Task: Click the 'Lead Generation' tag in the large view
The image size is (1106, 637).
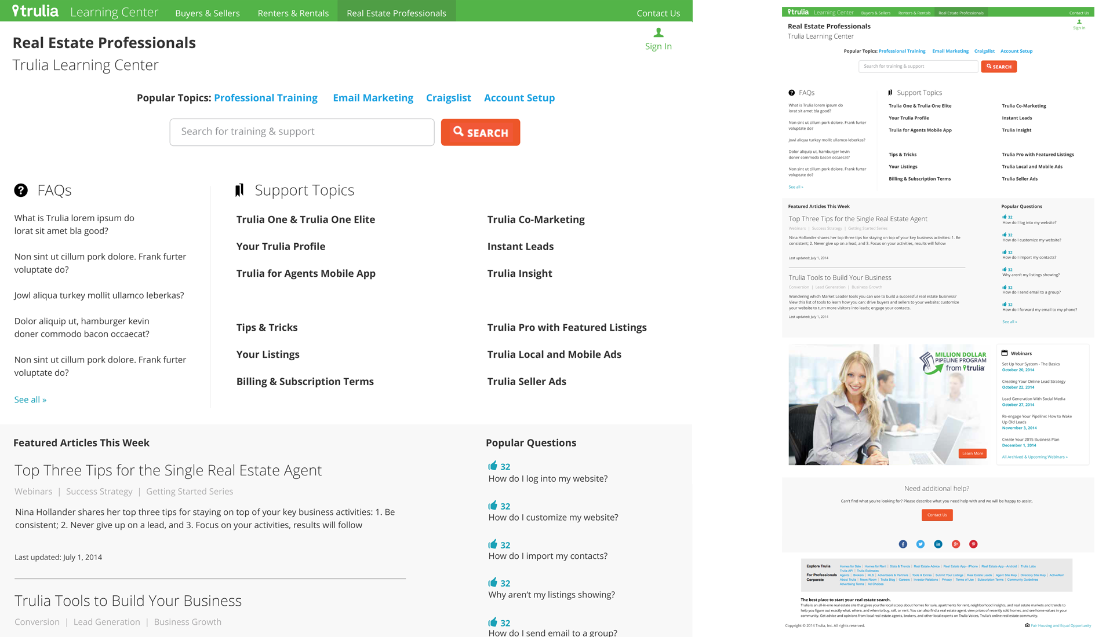Action: point(107,622)
